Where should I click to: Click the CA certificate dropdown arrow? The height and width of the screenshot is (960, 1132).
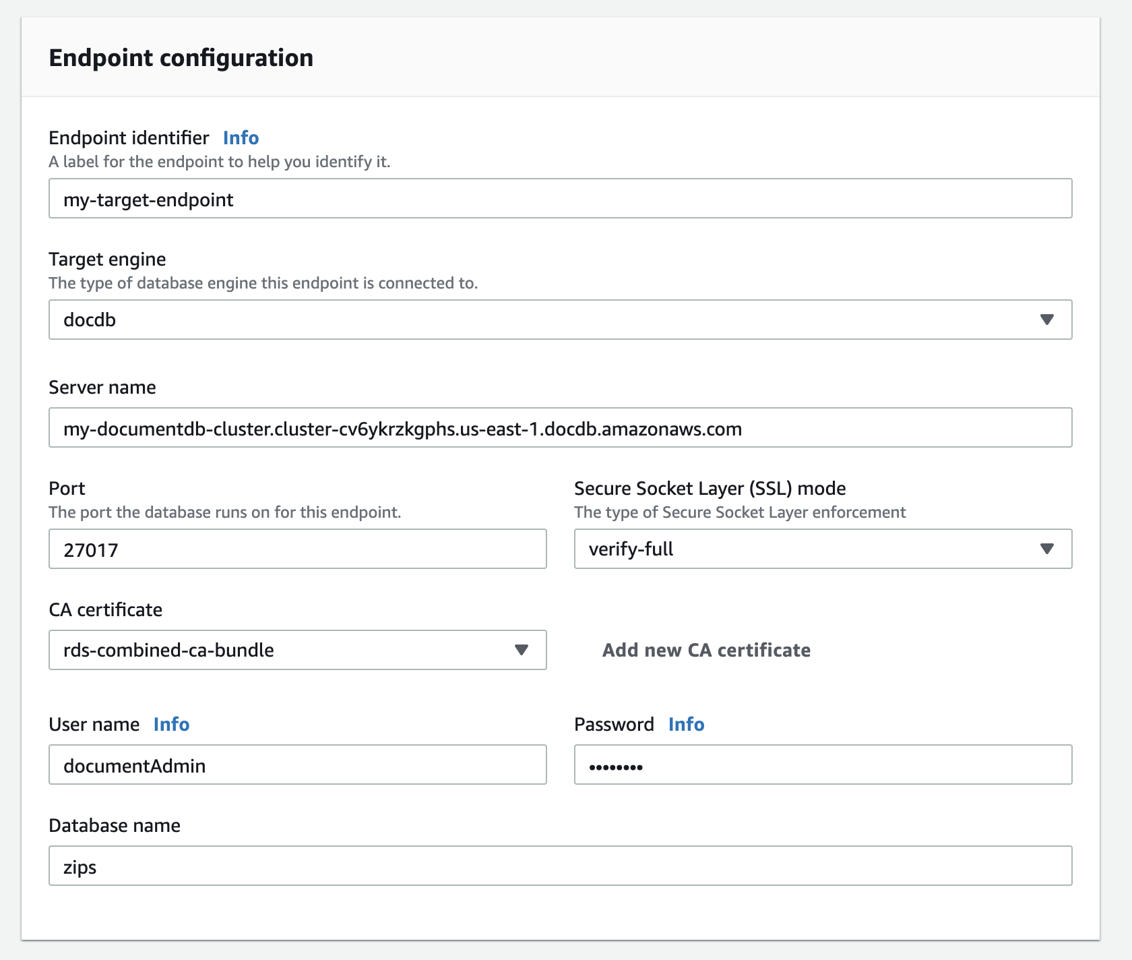[522, 650]
